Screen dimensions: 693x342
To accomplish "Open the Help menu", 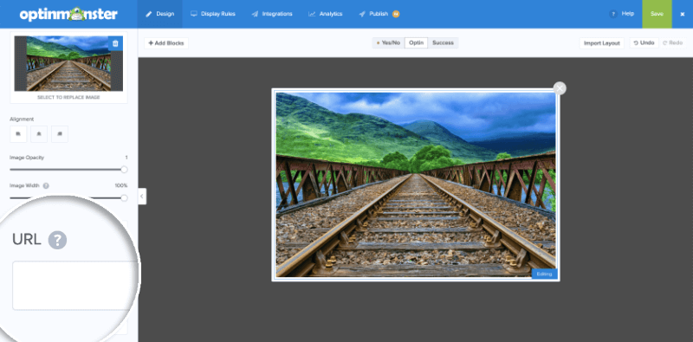I will (x=621, y=14).
